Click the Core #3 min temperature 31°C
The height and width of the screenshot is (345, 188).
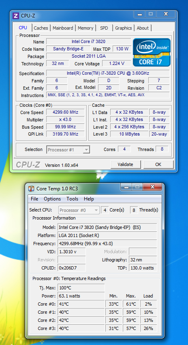(x=114, y=328)
